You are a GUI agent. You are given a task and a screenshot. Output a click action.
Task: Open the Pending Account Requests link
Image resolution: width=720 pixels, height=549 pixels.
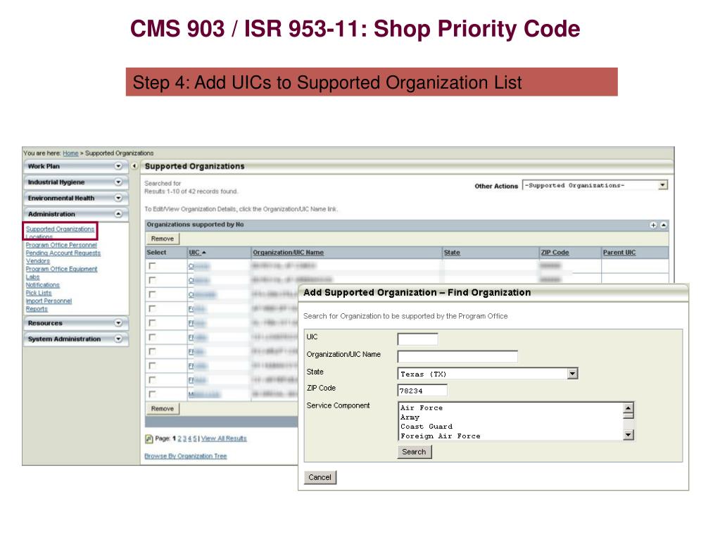click(63, 253)
